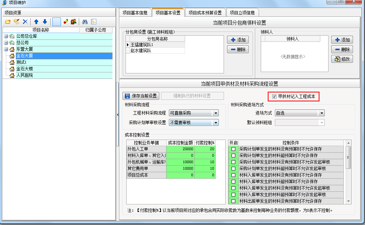365x225 pixels.
Task: Click the binoculars search icon
Action: point(85,22)
